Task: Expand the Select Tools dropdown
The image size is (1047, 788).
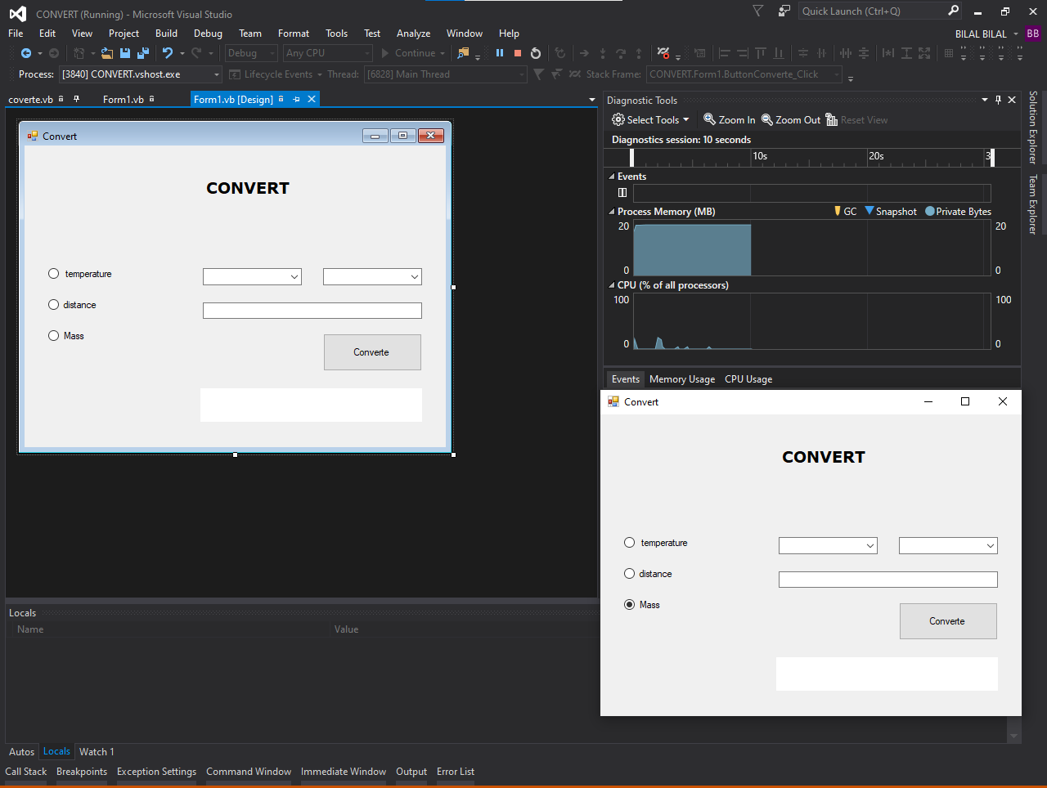Action: pos(650,119)
